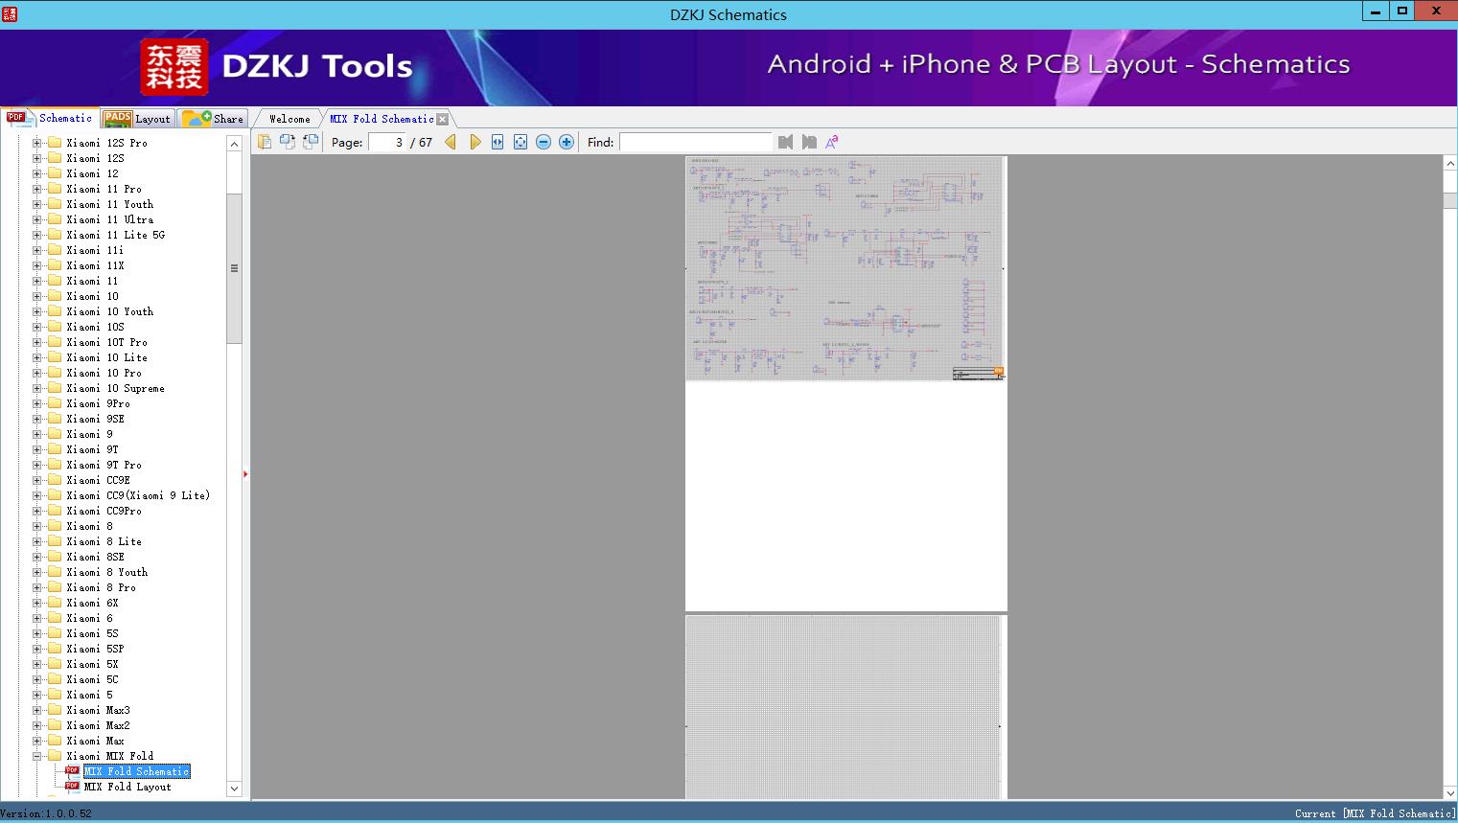Viewport: 1458px width, 823px height.
Task: Click the document viewer scroll down arrow
Action: (x=1450, y=792)
